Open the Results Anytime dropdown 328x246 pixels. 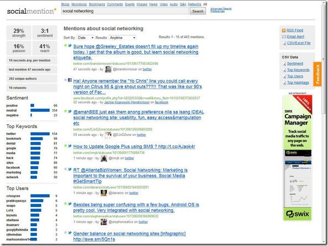(123, 38)
